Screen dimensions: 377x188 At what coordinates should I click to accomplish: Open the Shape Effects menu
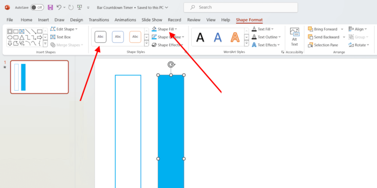[167, 45]
